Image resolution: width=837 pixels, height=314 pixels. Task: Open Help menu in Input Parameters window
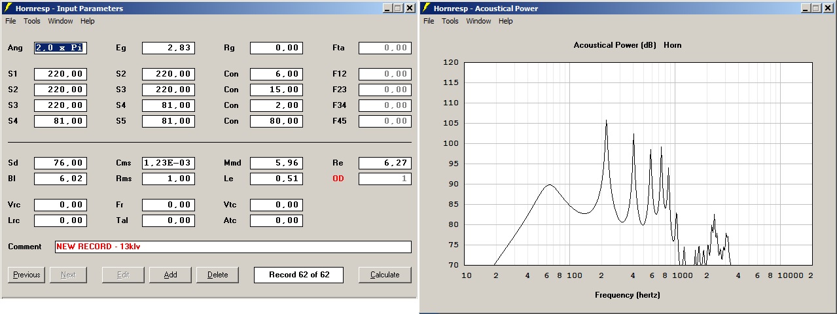coord(88,21)
